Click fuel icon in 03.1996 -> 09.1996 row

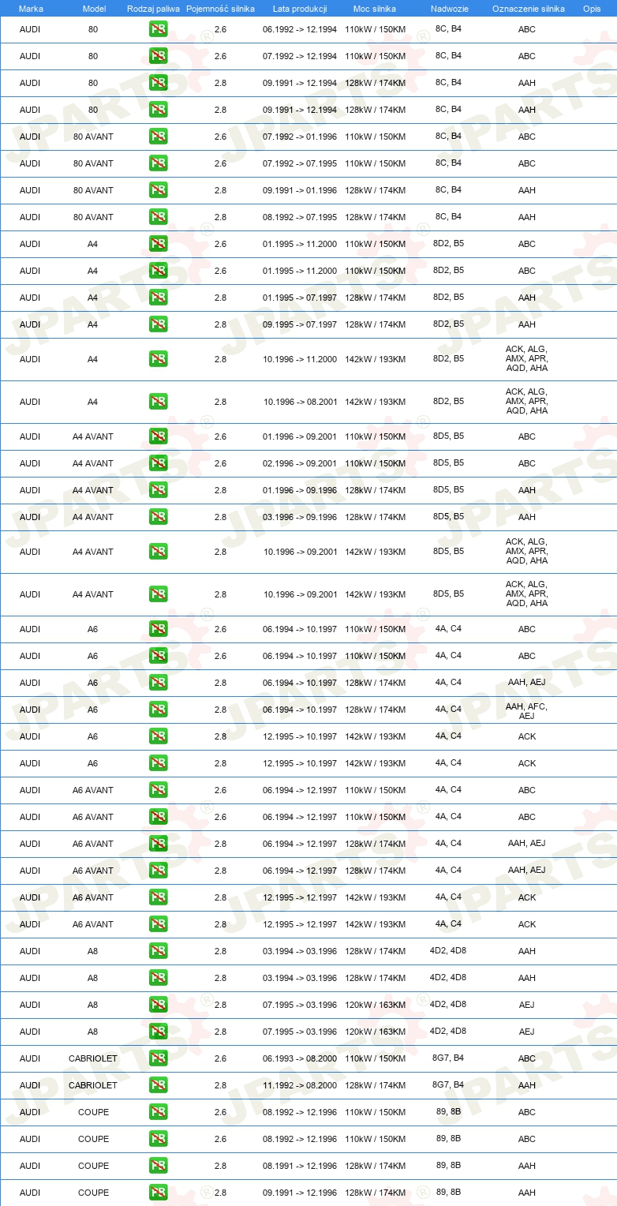[158, 517]
